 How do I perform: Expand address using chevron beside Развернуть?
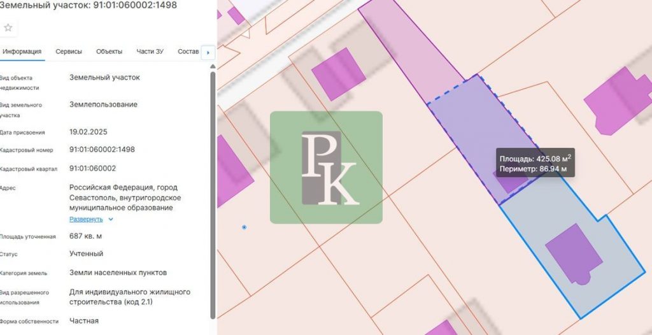[x=111, y=219]
